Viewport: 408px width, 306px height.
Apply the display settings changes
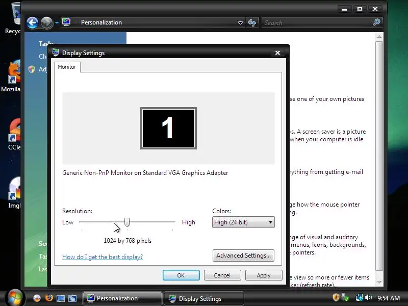tap(264, 275)
